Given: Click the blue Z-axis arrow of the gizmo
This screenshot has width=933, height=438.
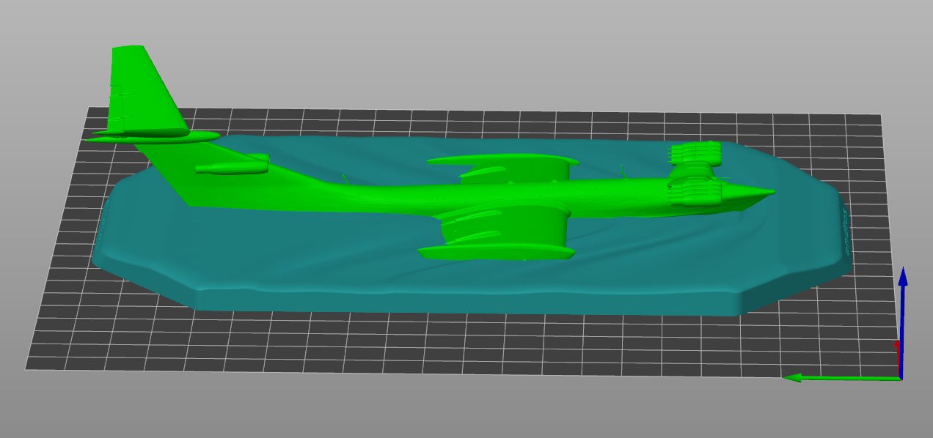Looking at the screenshot, I should tap(903, 282).
